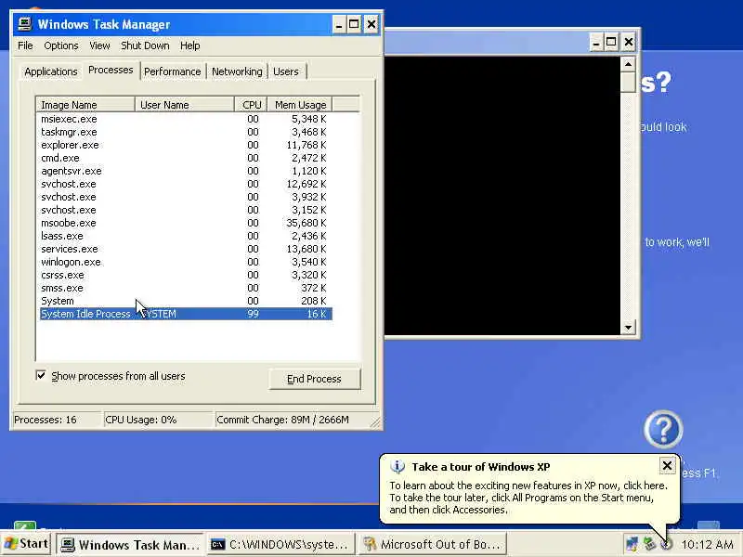Select the agentsvr.exe process row
The width and height of the screenshot is (743, 557).
click(x=186, y=171)
